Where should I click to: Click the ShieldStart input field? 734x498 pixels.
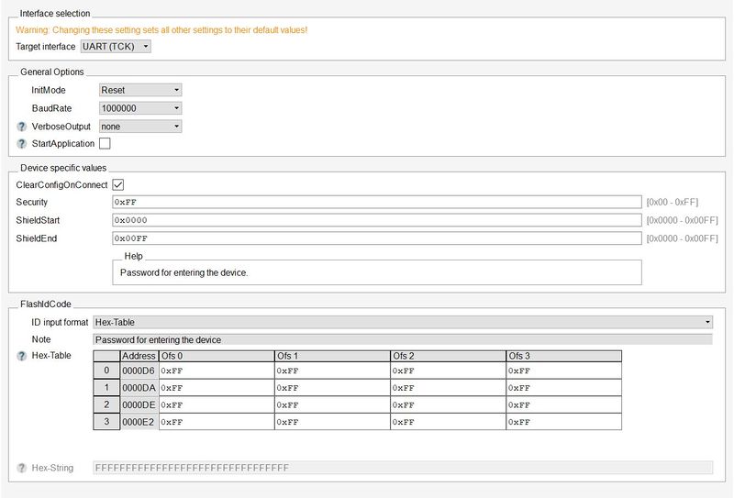click(376, 220)
